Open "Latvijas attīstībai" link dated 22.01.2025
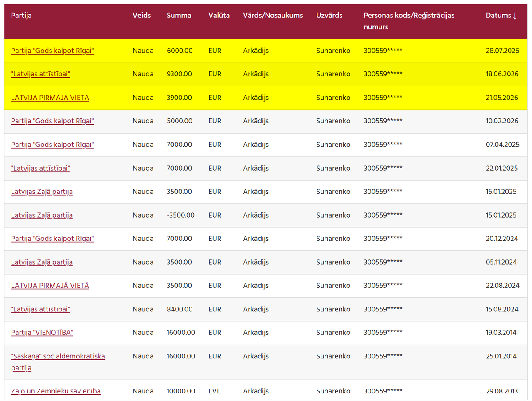Screen dimensions: 532x401 pyautogui.click(x=40, y=168)
